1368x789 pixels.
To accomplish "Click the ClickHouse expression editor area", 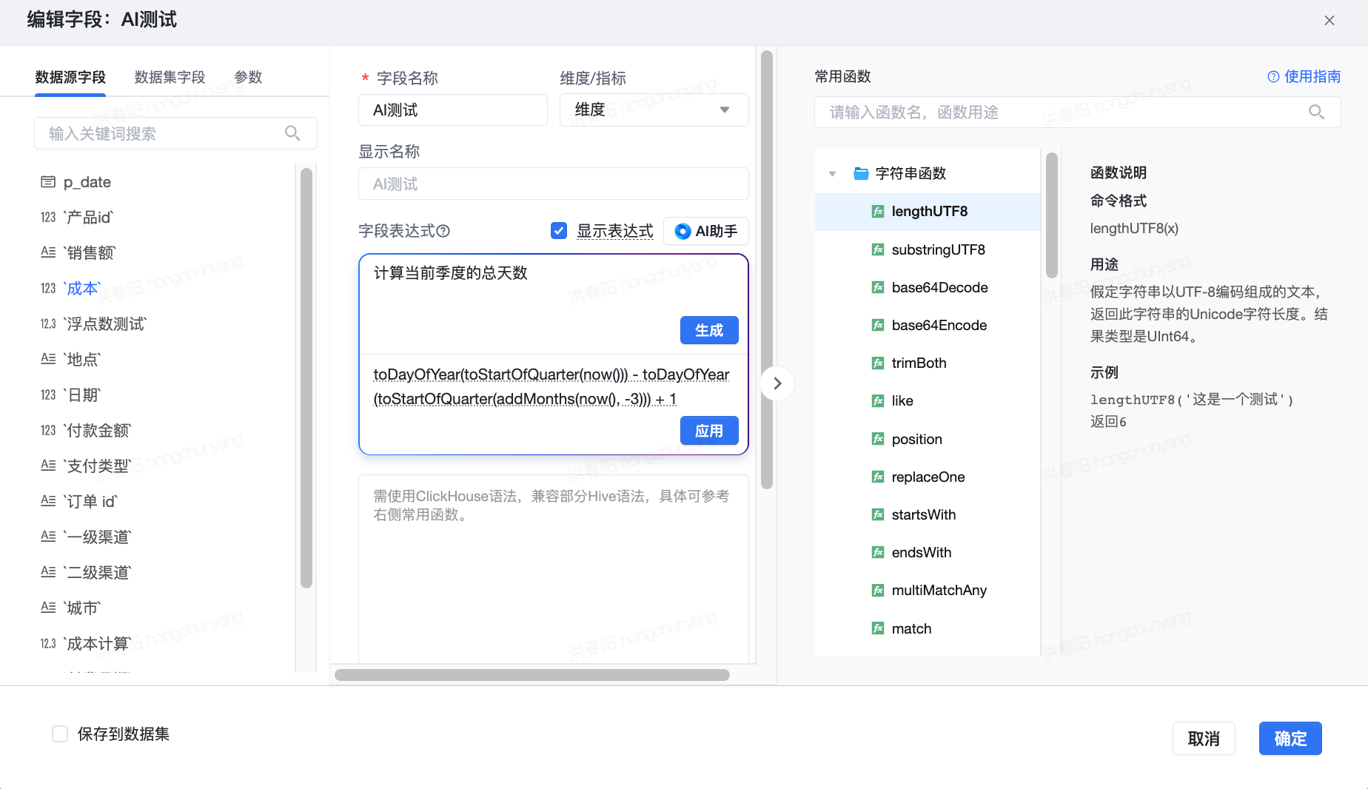I will coord(554,570).
